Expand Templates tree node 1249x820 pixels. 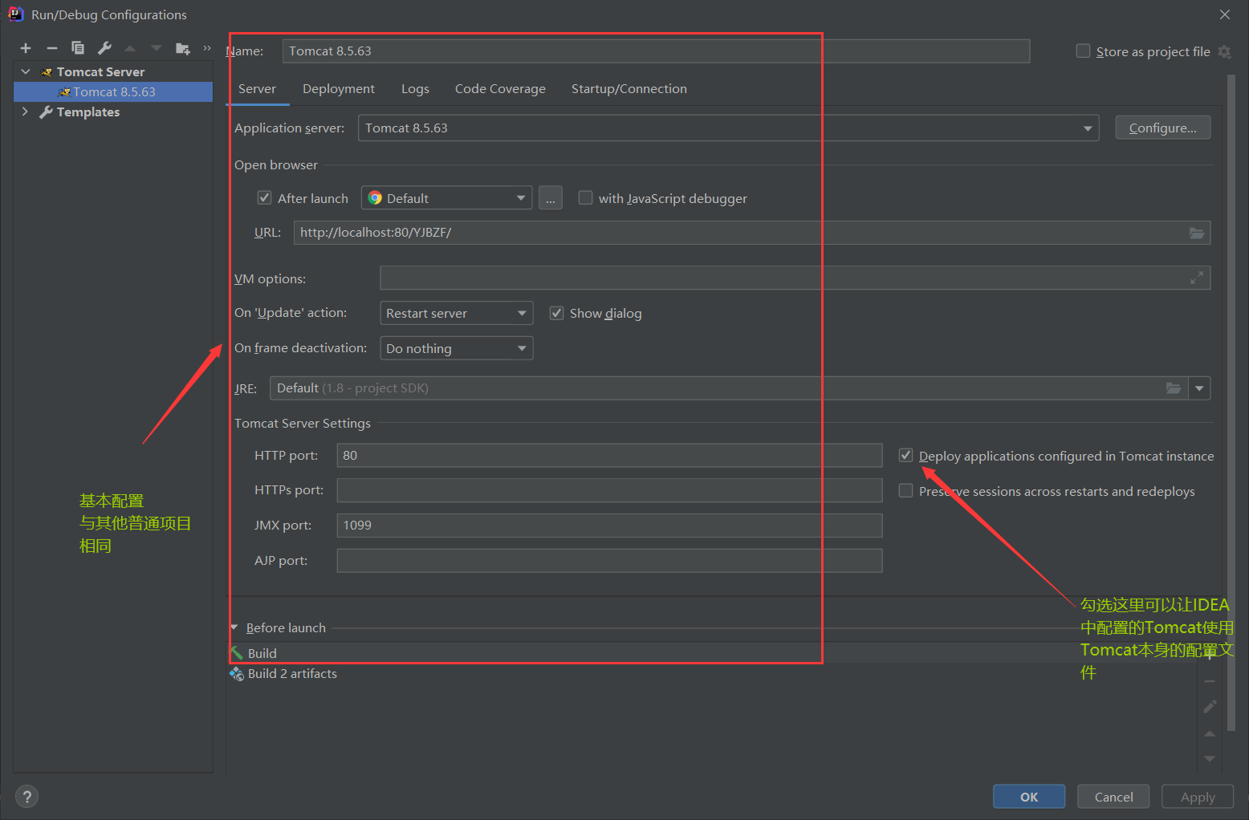point(26,112)
